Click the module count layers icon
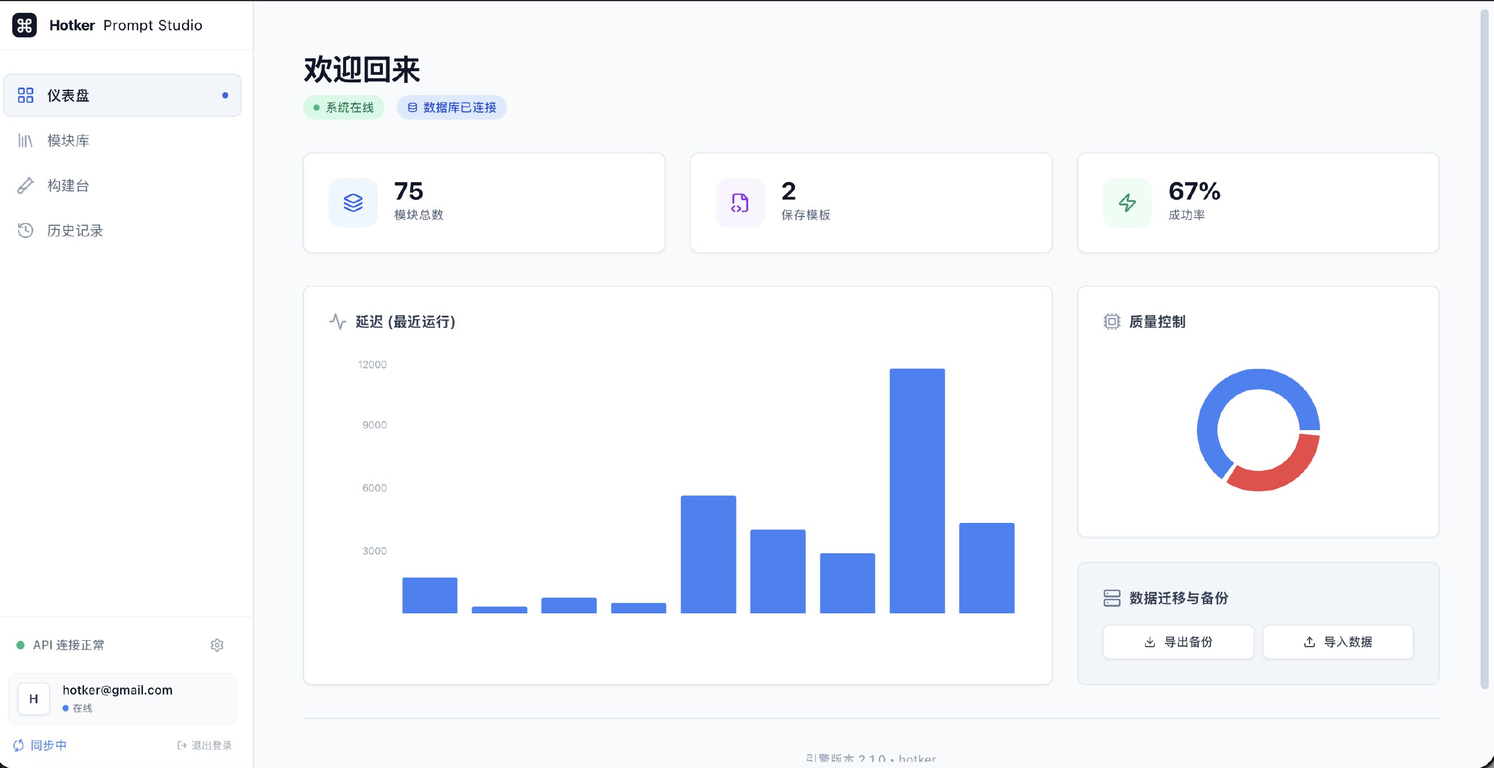The image size is (1494, 768). (x=353, y=203)
